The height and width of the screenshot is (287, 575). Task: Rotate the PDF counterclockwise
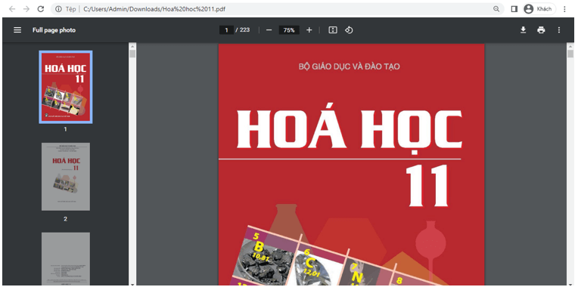pyautogui.click(x=349, y=30)
